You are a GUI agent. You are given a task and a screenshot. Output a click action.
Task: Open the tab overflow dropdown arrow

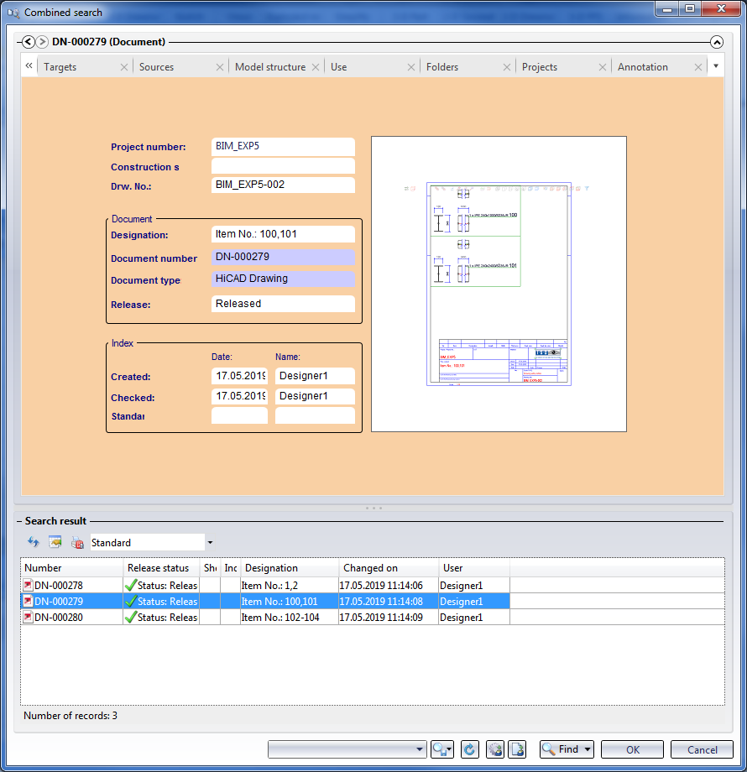coord(715,65)
